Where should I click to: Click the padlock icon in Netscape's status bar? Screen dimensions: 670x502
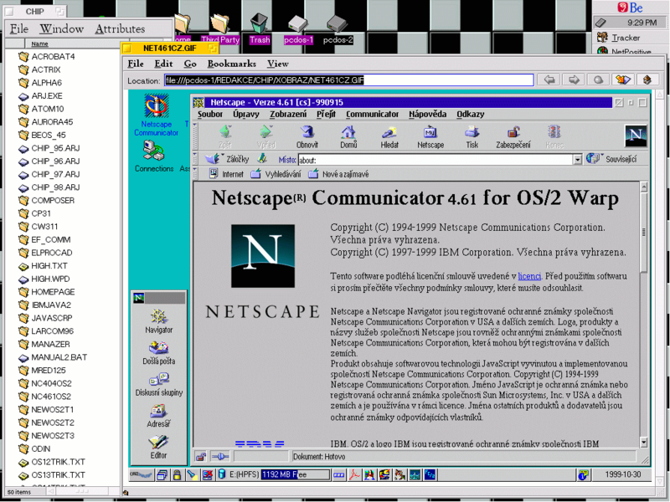click(x=198, y=457)
